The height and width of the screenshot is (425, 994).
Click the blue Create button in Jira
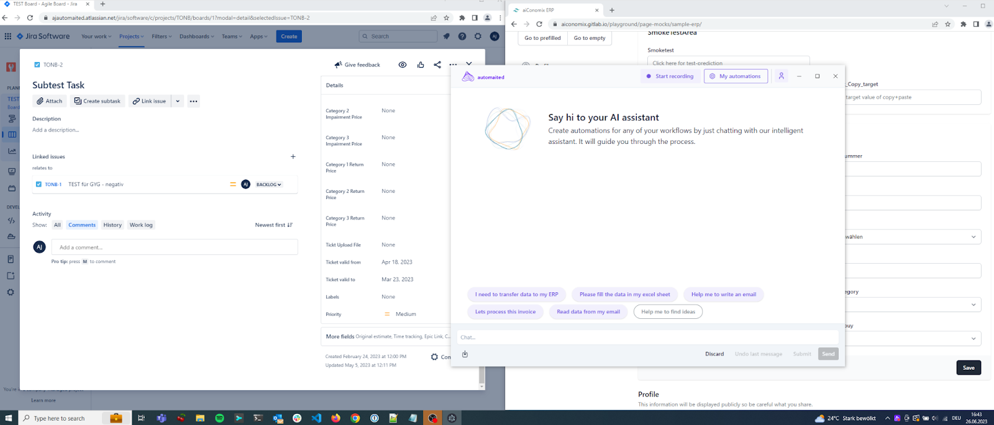pyautogui.click(x=289, y=37)
